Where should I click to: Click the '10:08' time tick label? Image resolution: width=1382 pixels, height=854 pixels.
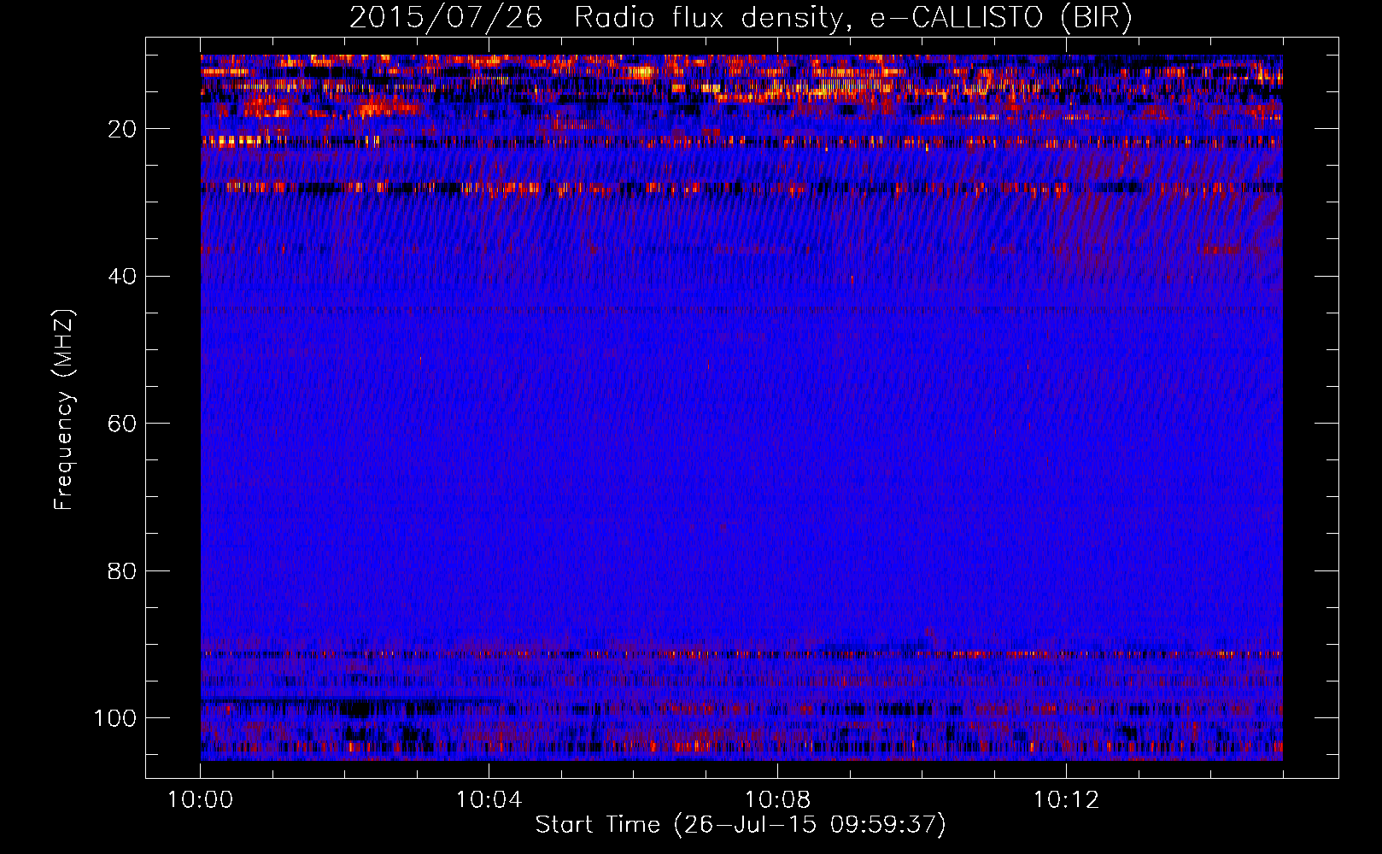777,800
